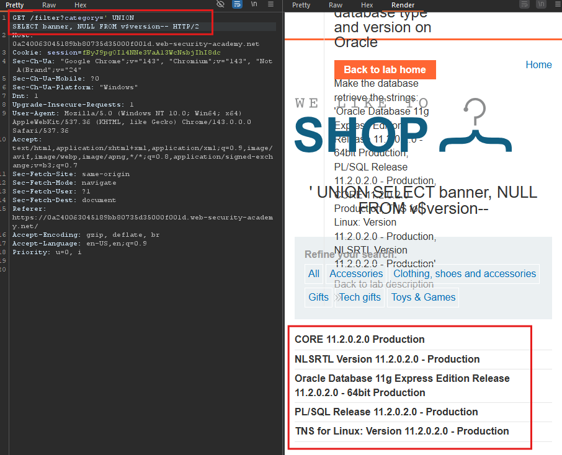This screenshot has height=455, width=562.
Task: Click the Accept: header label
Action: [x=27, y=139]
